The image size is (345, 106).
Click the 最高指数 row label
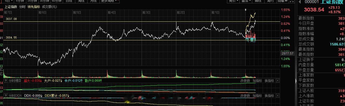coord(306,49)
